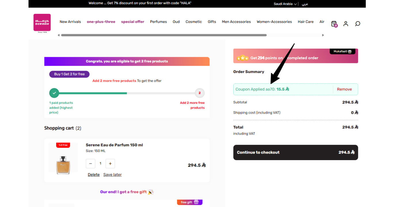Open the Hair Care category
Image resolution: width=394 pixels, height=207 pixels.
pos(306,22)
